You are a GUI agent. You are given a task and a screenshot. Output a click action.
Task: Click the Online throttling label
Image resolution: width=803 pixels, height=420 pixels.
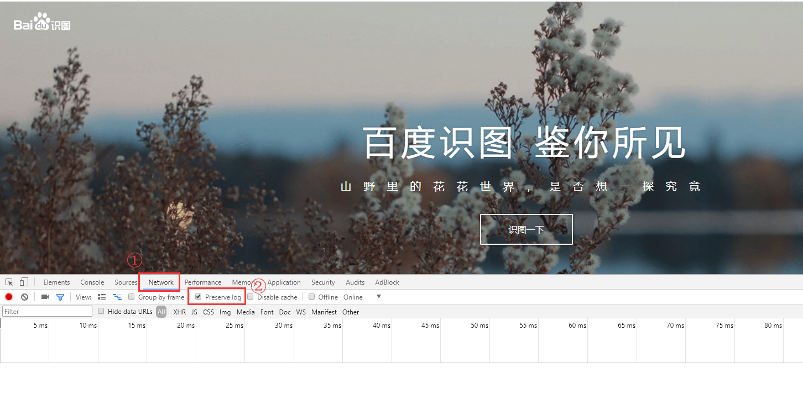[x=353, y=297]
